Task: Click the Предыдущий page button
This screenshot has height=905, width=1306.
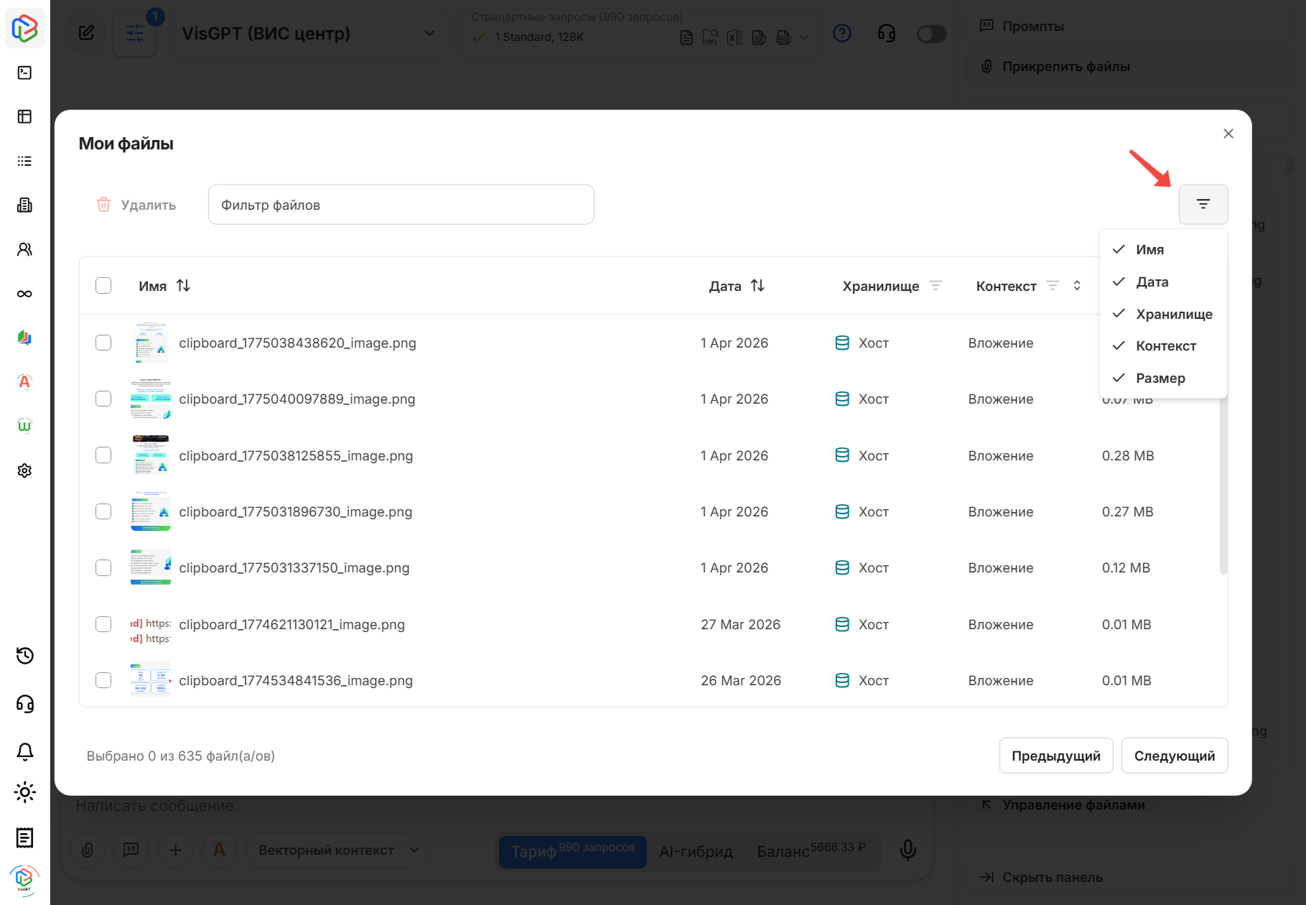Action: [x=1055, y=756]
